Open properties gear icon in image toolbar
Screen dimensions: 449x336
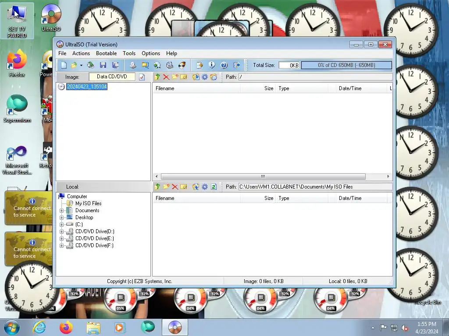point(205,77)
